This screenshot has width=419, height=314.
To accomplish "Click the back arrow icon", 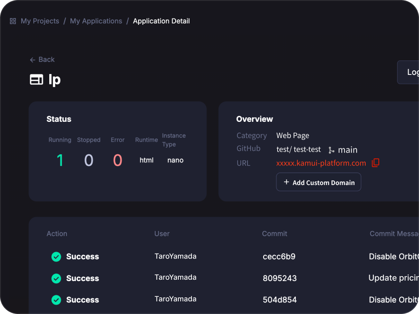I will tap(33, 60).
